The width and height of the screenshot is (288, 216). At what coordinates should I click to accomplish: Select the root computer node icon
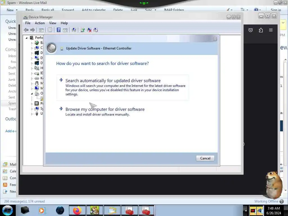pos(31,38)
